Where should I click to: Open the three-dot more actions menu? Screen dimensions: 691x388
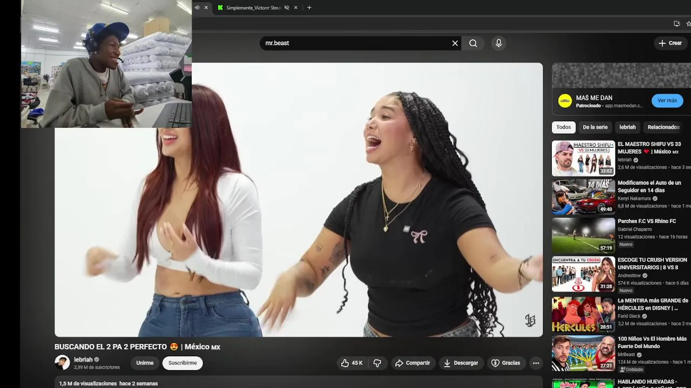(x=536, y=363)
